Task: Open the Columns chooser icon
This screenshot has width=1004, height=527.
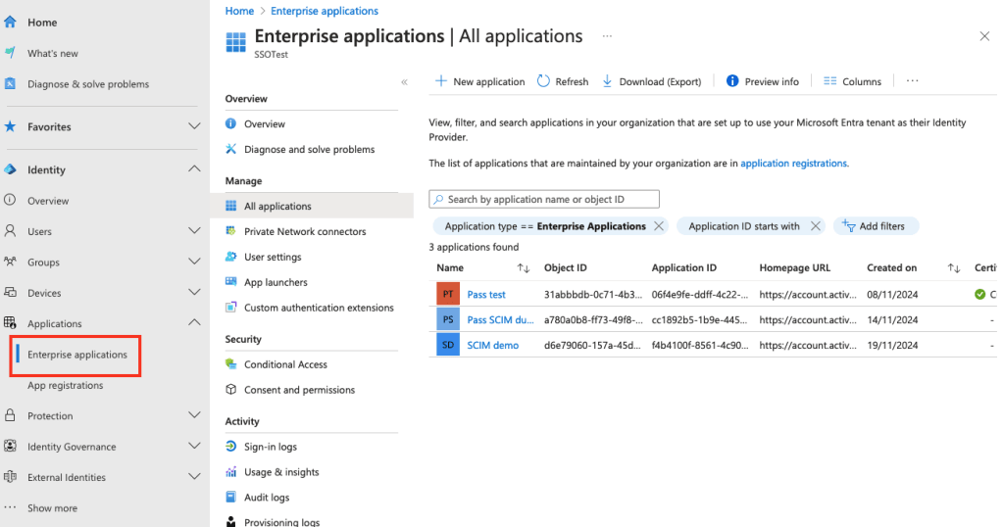Action: point(830,81)
